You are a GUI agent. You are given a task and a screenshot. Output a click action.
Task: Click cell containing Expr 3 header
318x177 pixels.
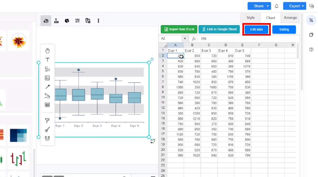209,51
